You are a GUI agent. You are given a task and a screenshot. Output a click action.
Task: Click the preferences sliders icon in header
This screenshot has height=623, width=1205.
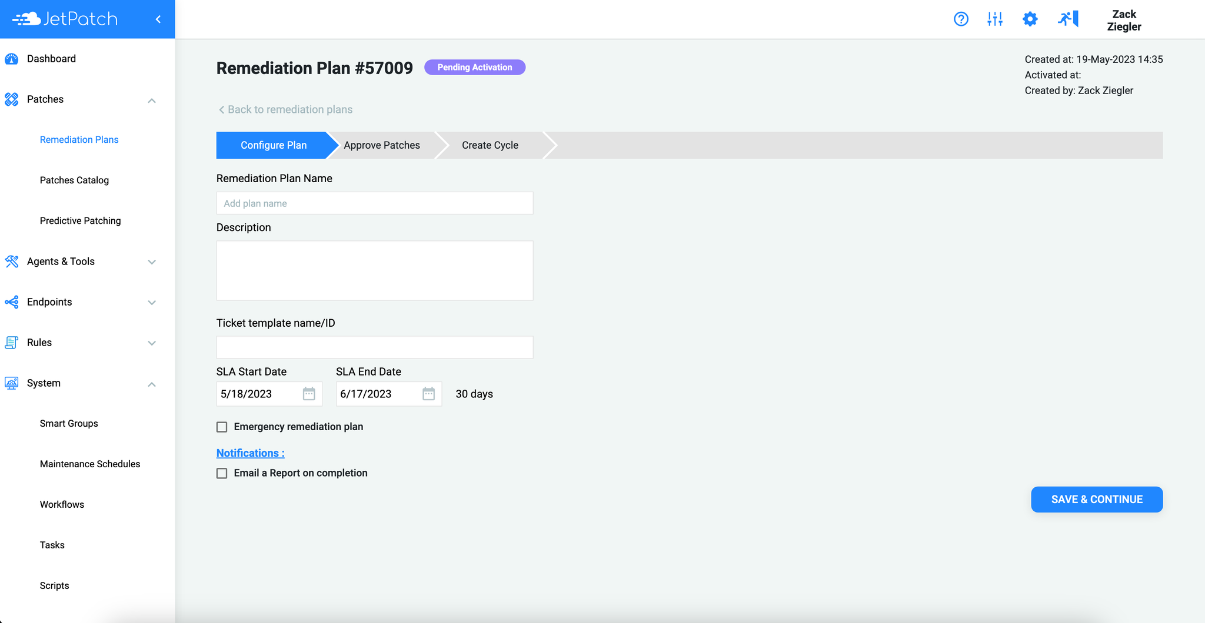coord(995,19)
